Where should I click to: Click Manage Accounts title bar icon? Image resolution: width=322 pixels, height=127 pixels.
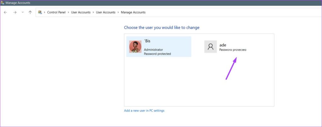tap(2, 3)
